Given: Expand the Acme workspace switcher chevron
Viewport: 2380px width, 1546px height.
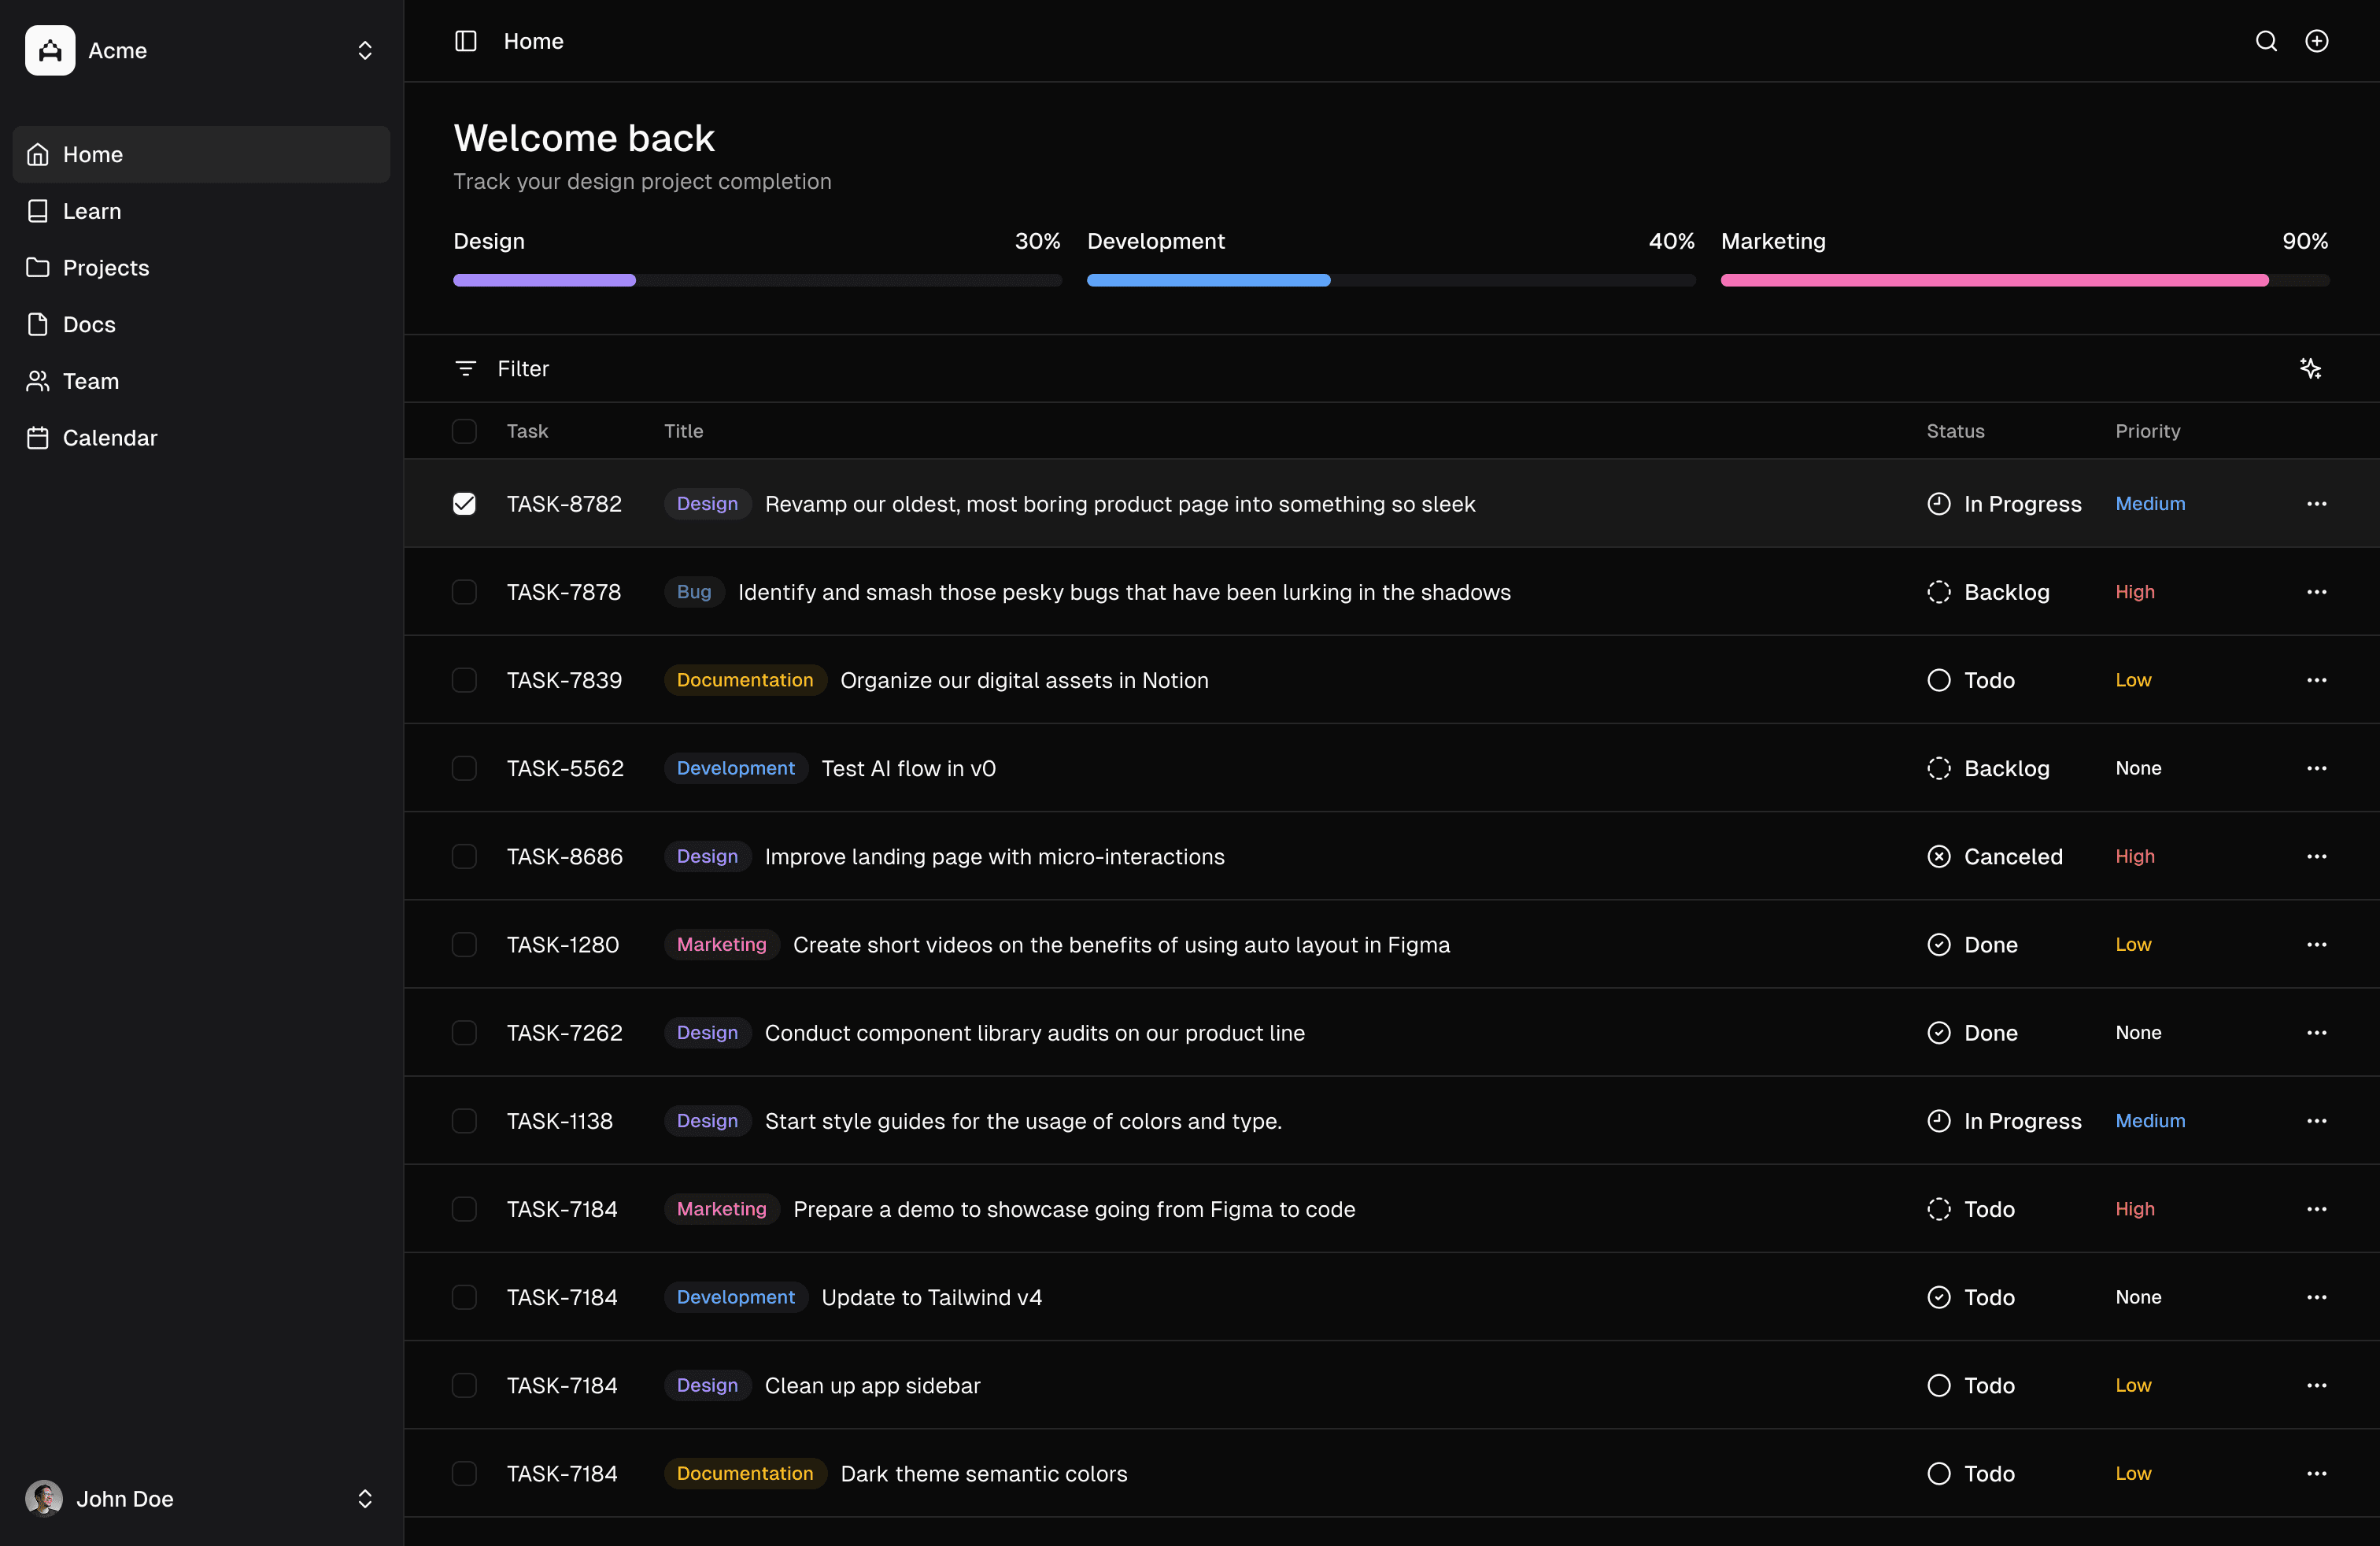Looking at the screenshot, I should pyautogui.click(x=365, y=50).
